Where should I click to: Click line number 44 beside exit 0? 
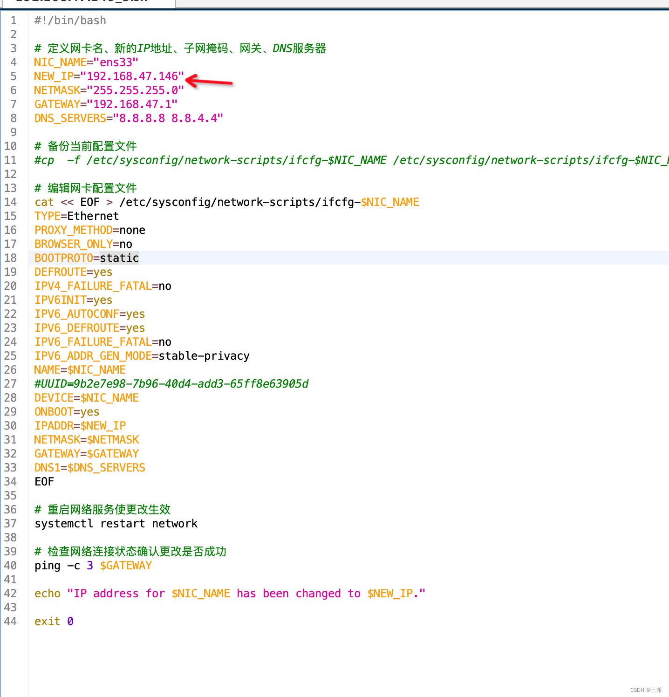click(10, 621)
